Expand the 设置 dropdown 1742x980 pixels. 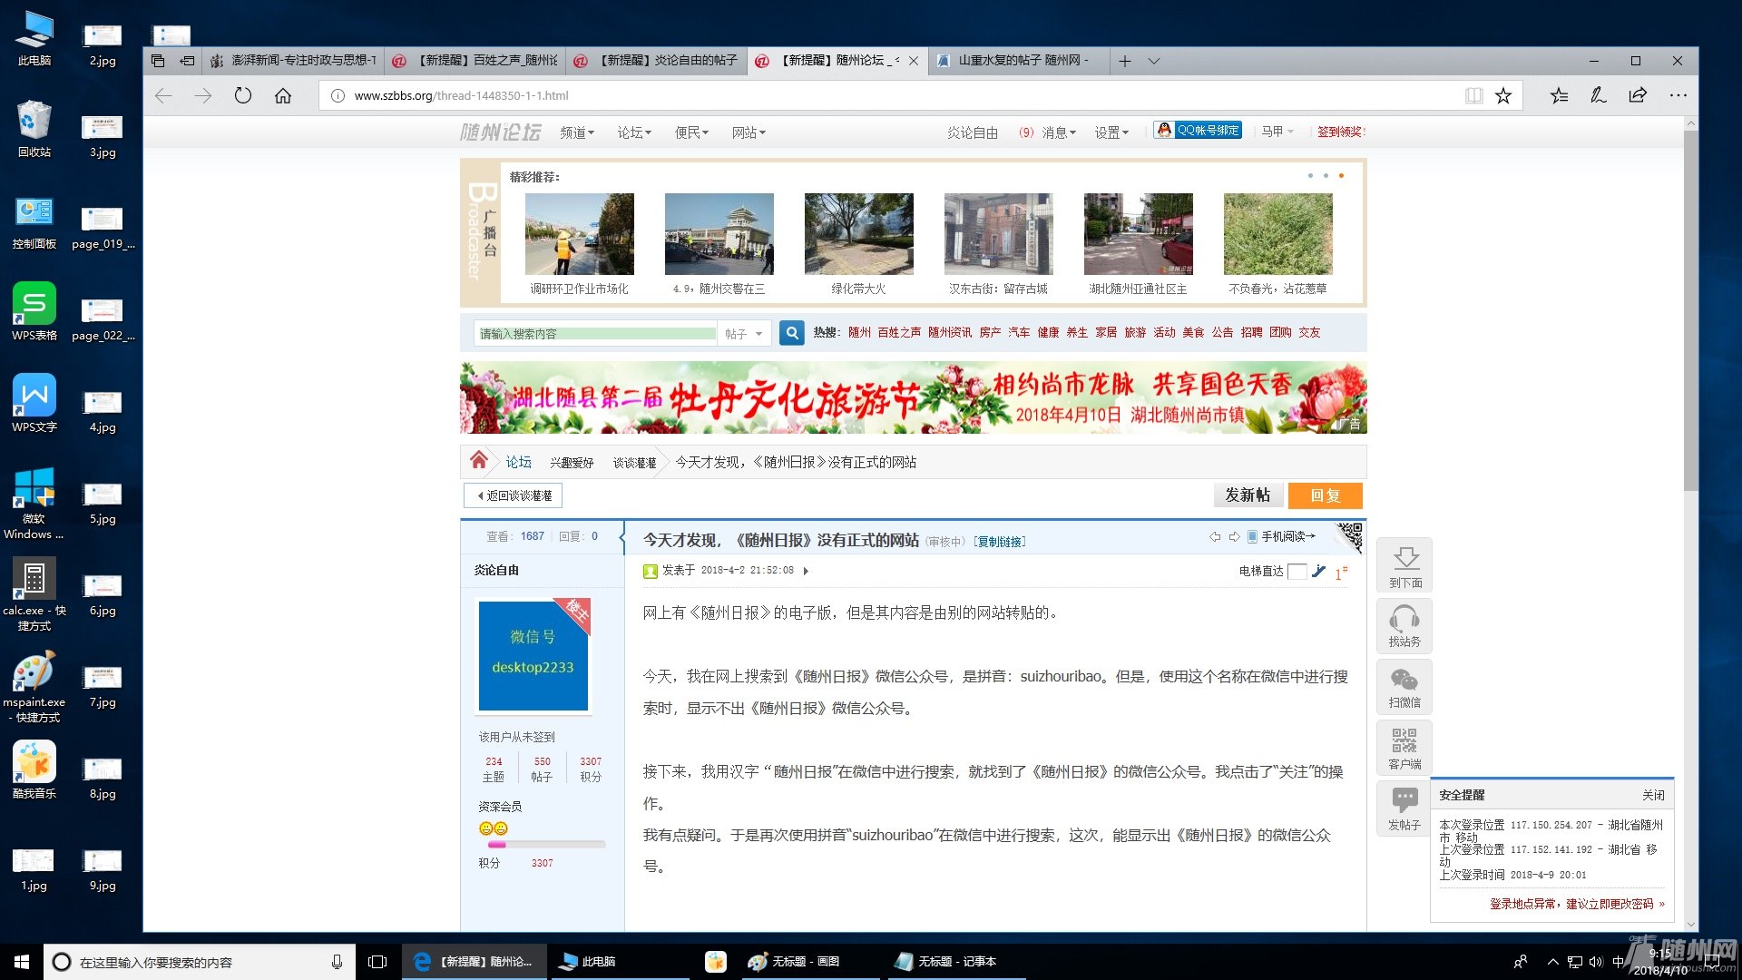click(1111, 132)
